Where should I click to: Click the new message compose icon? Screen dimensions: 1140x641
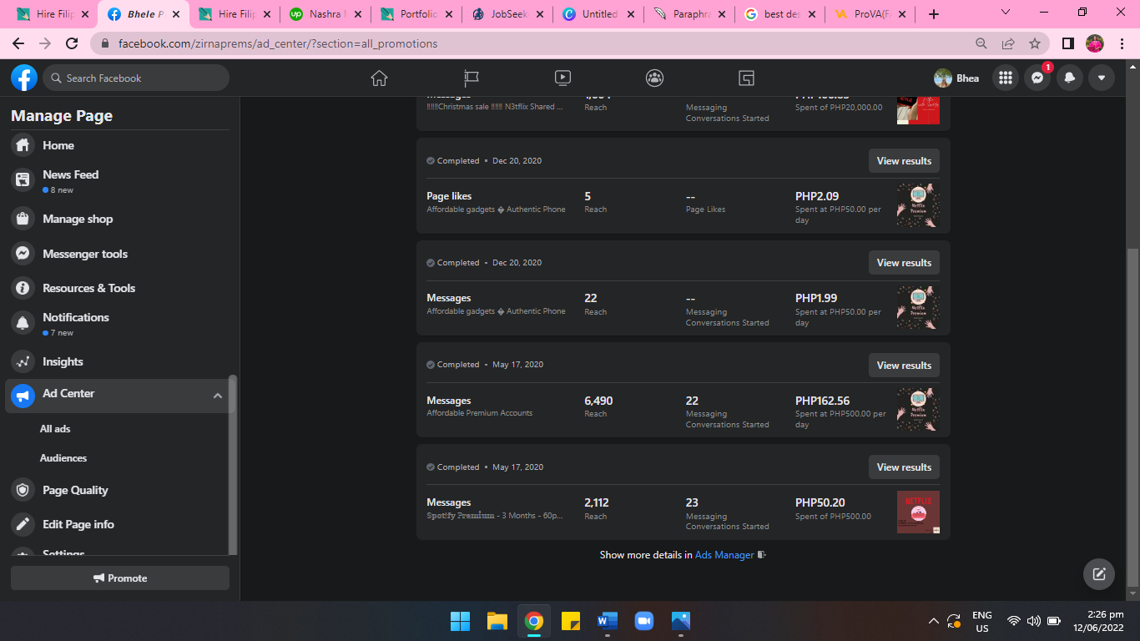tap(1099, 574)
